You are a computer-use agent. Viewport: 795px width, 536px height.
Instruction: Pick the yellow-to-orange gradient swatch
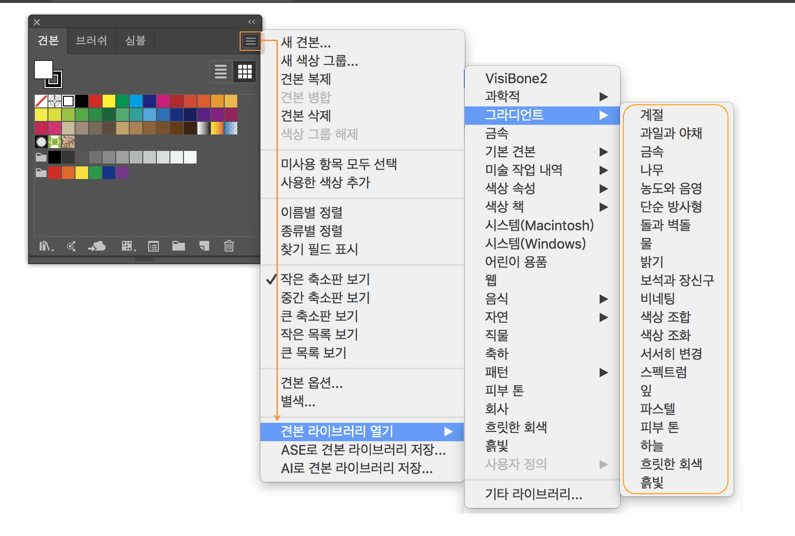pyautogui.click(x=217, y=128)
